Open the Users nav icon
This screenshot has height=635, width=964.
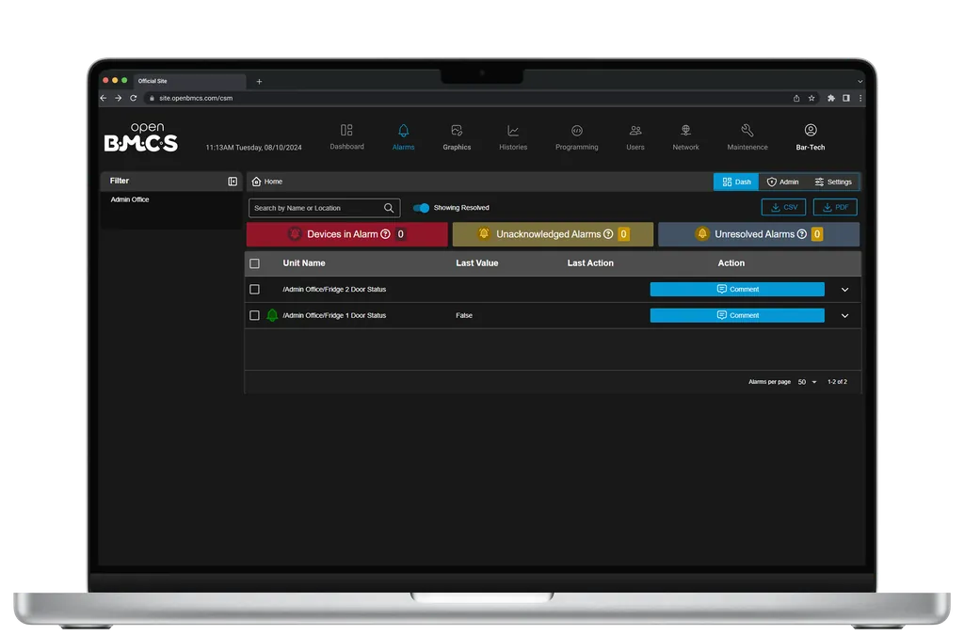635,130
